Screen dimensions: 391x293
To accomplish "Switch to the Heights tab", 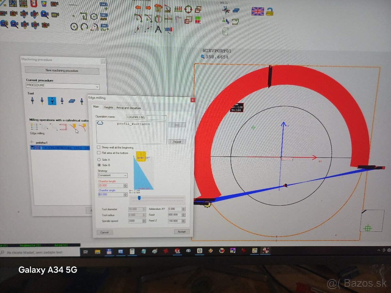I will click(x=109, y=108).
